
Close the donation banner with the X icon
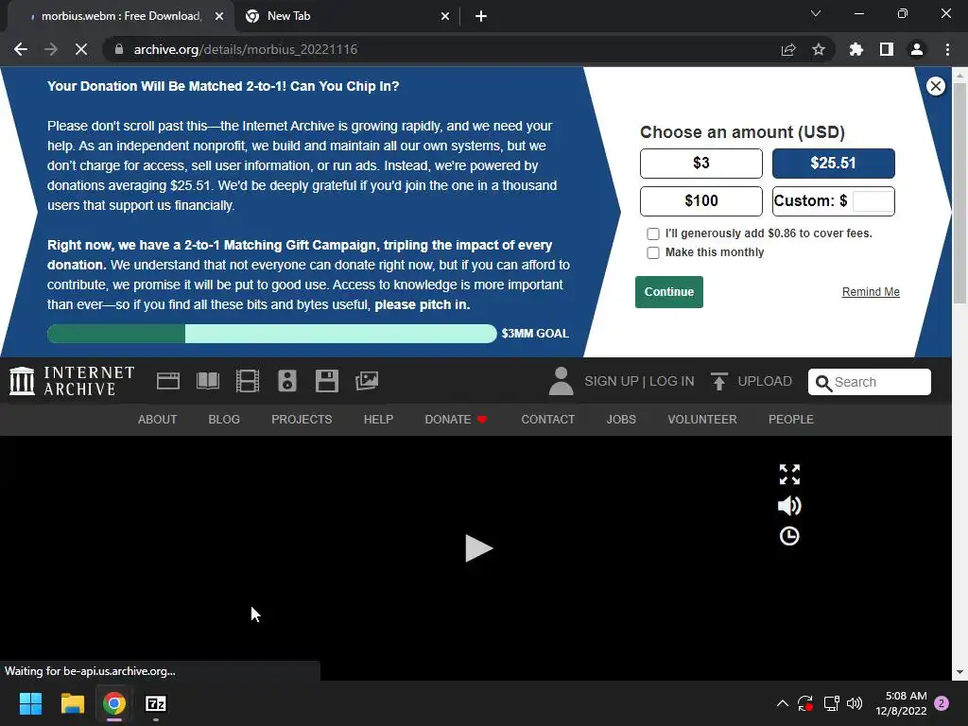[x=935, y=86]
